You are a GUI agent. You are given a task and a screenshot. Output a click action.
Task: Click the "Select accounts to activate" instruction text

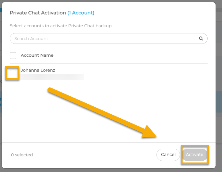pyautogui.click(x=61, y=26)
